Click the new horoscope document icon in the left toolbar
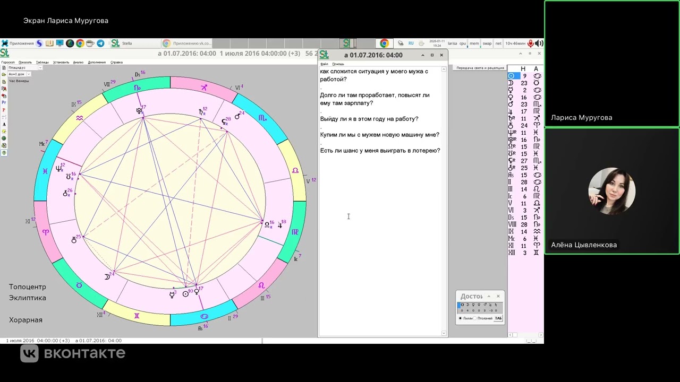The height and width of the screenshot is (382, 680). coord(4,68)
